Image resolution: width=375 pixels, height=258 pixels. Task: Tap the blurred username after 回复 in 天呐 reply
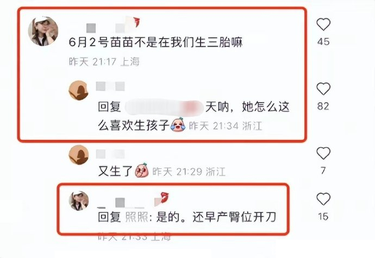click(x=164, y=107)
